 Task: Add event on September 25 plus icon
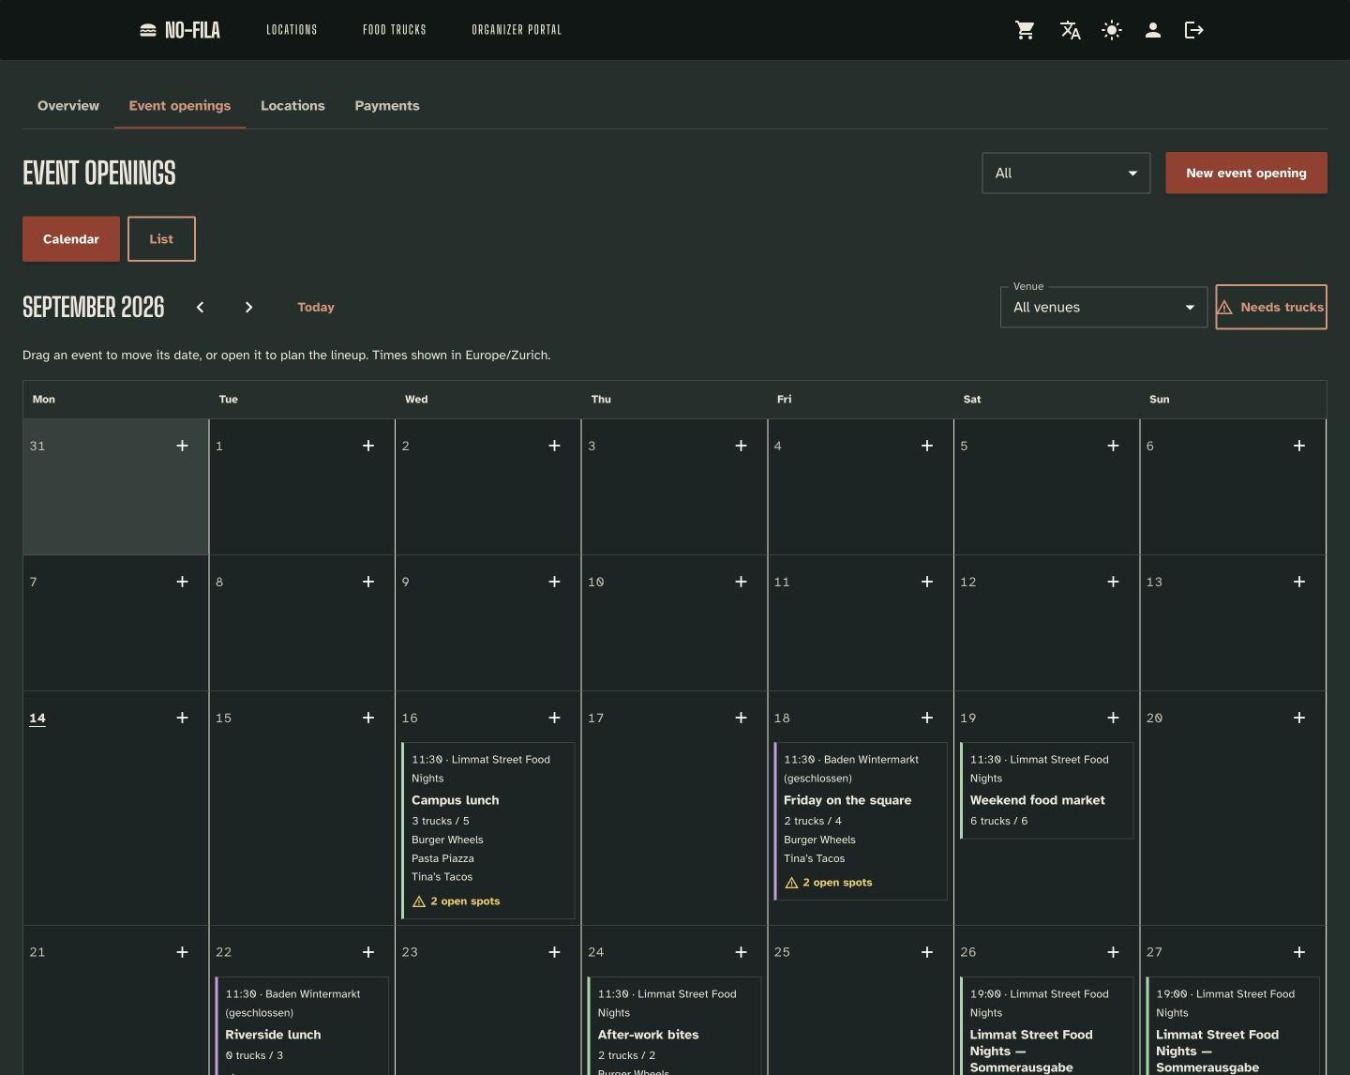click(x=927, y=952)
